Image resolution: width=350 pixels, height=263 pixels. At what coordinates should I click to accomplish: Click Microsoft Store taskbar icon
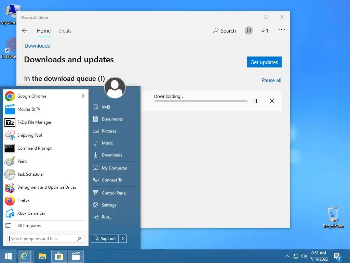coord(59,256)
